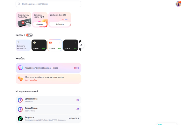Click the Plus cashback icon next to 5550
Screen dimensions: 182x125
[x=20, y=68]
